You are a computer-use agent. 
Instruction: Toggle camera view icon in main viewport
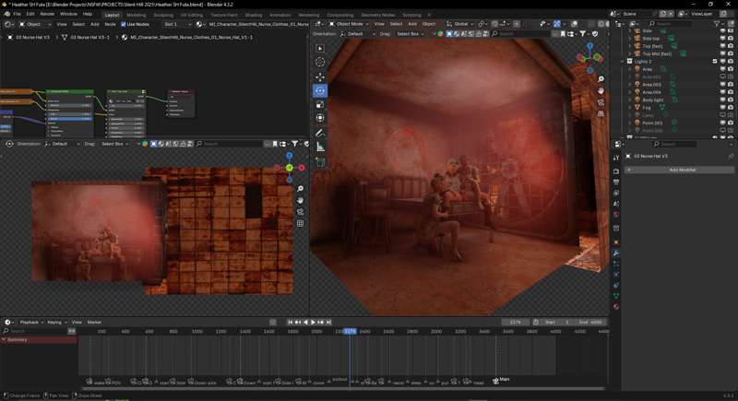point(601,104)
